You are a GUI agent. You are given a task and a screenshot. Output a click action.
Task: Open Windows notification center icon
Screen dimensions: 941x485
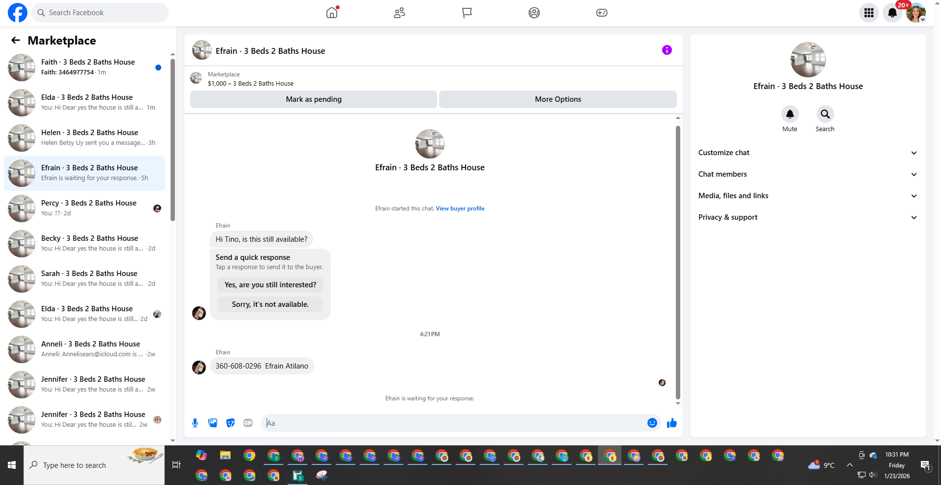coord(925,465)
